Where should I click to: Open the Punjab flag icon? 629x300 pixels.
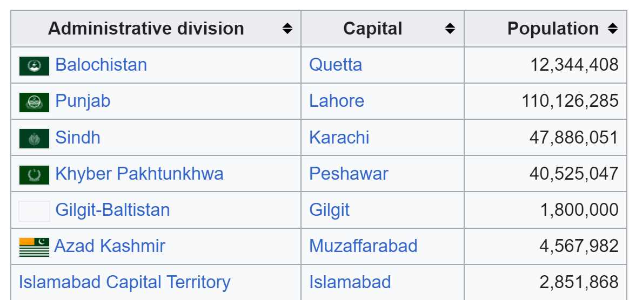click(34, 102)
